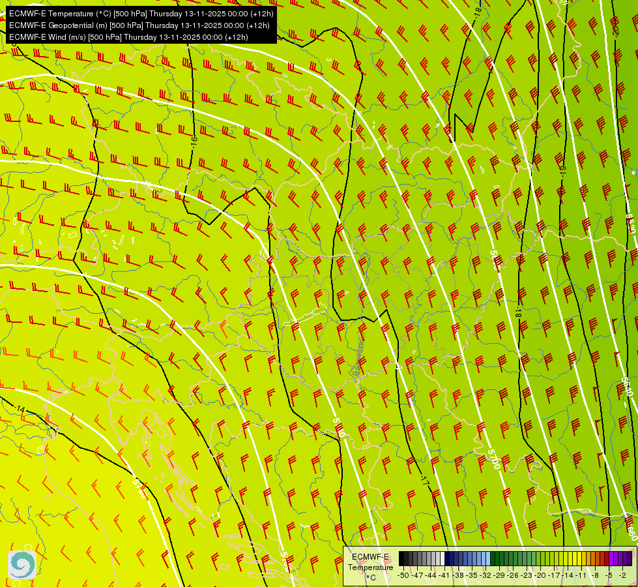Click the ECMWF-E Temperature °C legend title

coord(371,567)
